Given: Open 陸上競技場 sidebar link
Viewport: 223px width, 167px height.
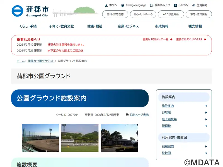Looking at the screenshot, I should coord(169,119).
